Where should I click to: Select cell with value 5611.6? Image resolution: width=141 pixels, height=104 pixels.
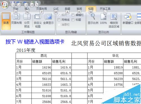[61, 79]
